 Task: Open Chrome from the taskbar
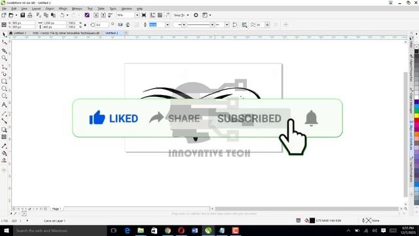168,230
